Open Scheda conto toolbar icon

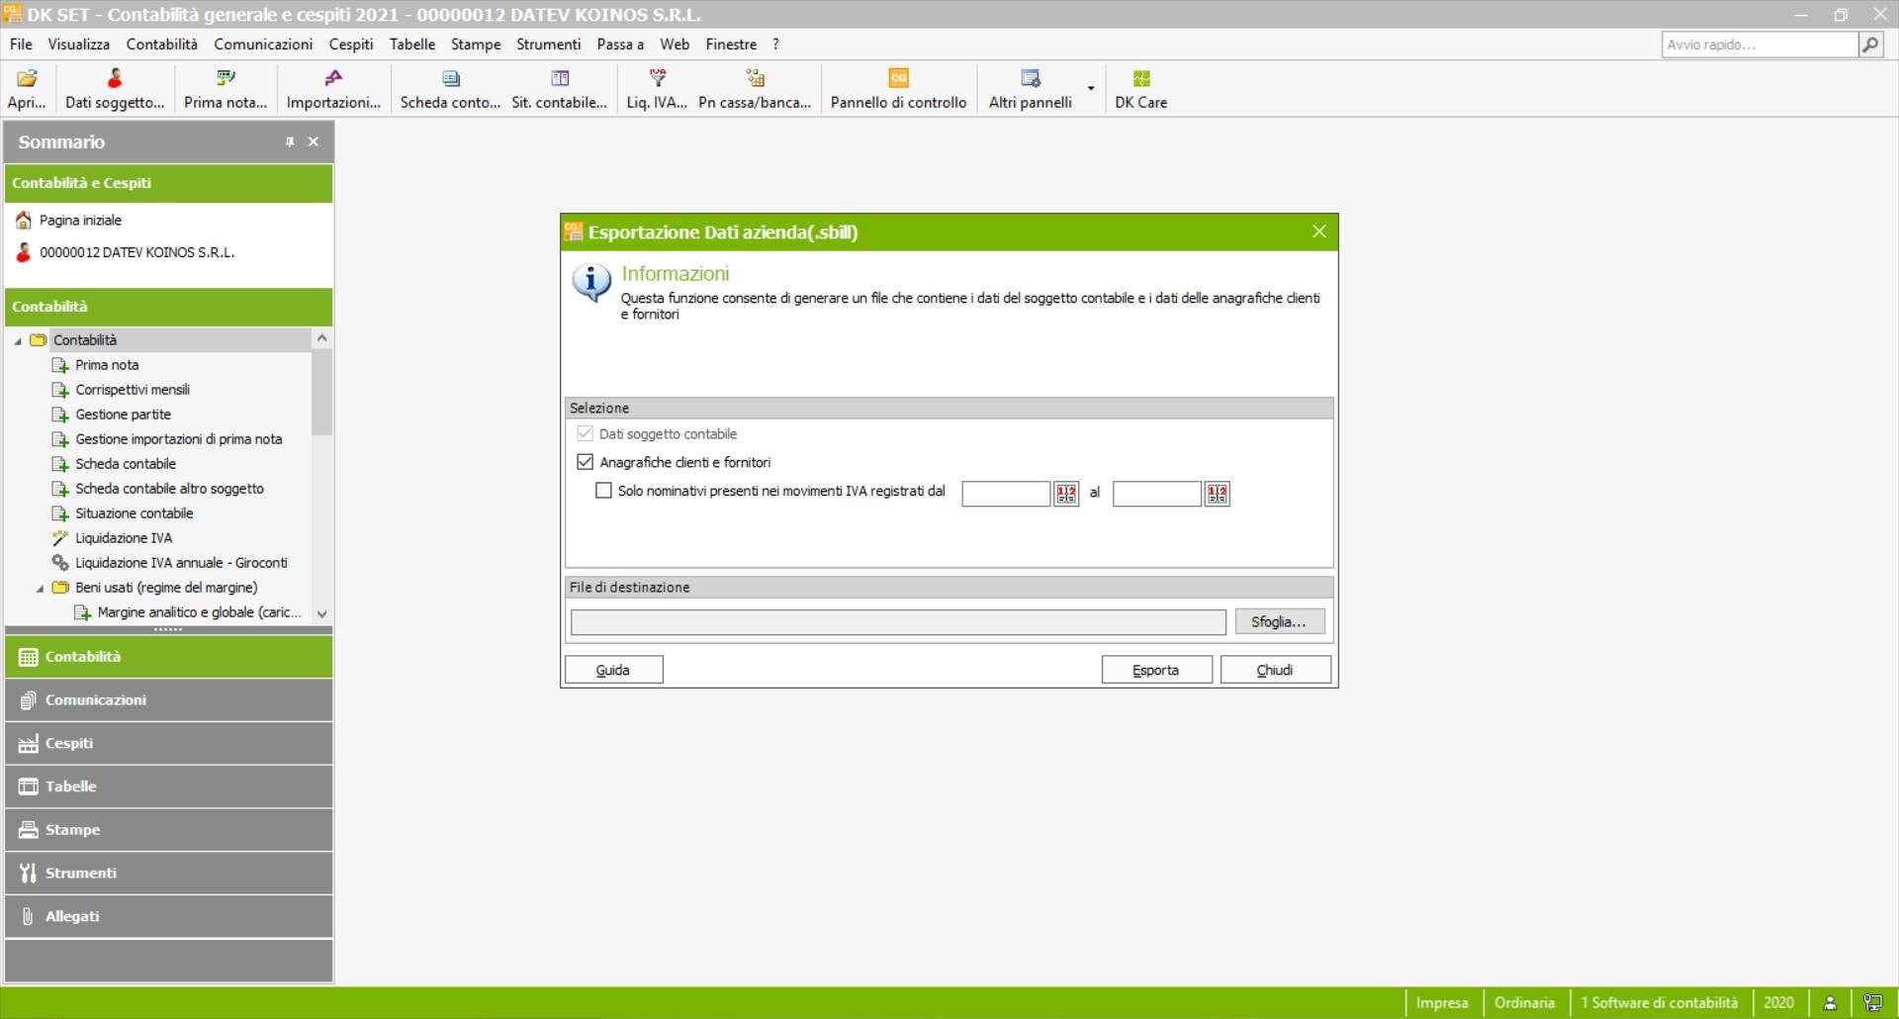point(450,89)
